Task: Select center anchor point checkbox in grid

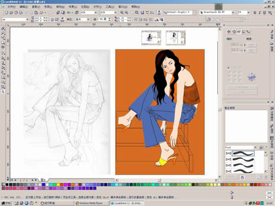Action: (235, 76)
